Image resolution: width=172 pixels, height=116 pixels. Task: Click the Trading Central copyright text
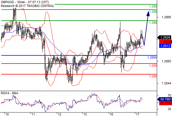(x=27, y=6)
